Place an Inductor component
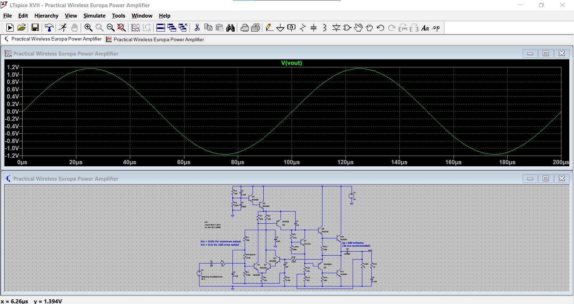Image resolution: width=574 pixels, height=304 pixels. coord(325,28)
